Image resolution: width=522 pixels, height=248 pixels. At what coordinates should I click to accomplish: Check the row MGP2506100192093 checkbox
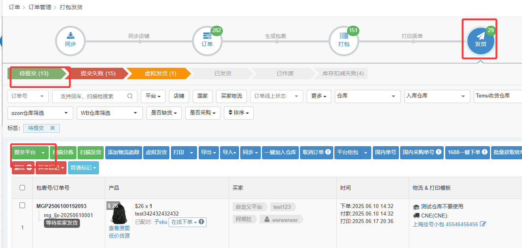pyautogui.click(x=22, y=205)
